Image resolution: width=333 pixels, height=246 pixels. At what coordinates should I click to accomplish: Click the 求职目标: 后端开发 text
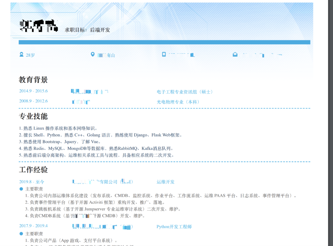(87, 30)
